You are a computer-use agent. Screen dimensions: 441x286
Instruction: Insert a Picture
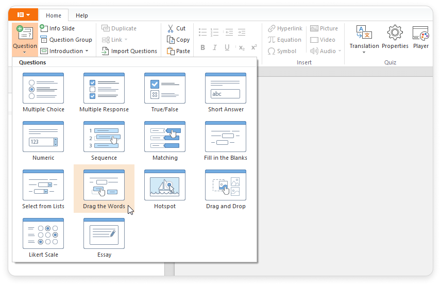(x=324, y=28)
